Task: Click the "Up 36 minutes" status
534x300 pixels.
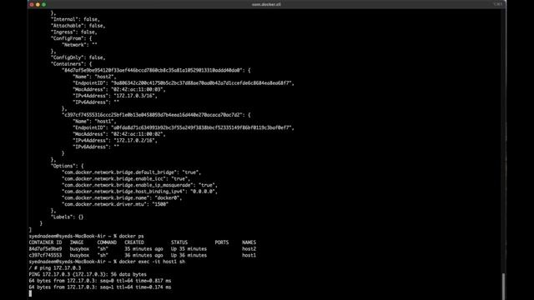Action: (189, 255)
